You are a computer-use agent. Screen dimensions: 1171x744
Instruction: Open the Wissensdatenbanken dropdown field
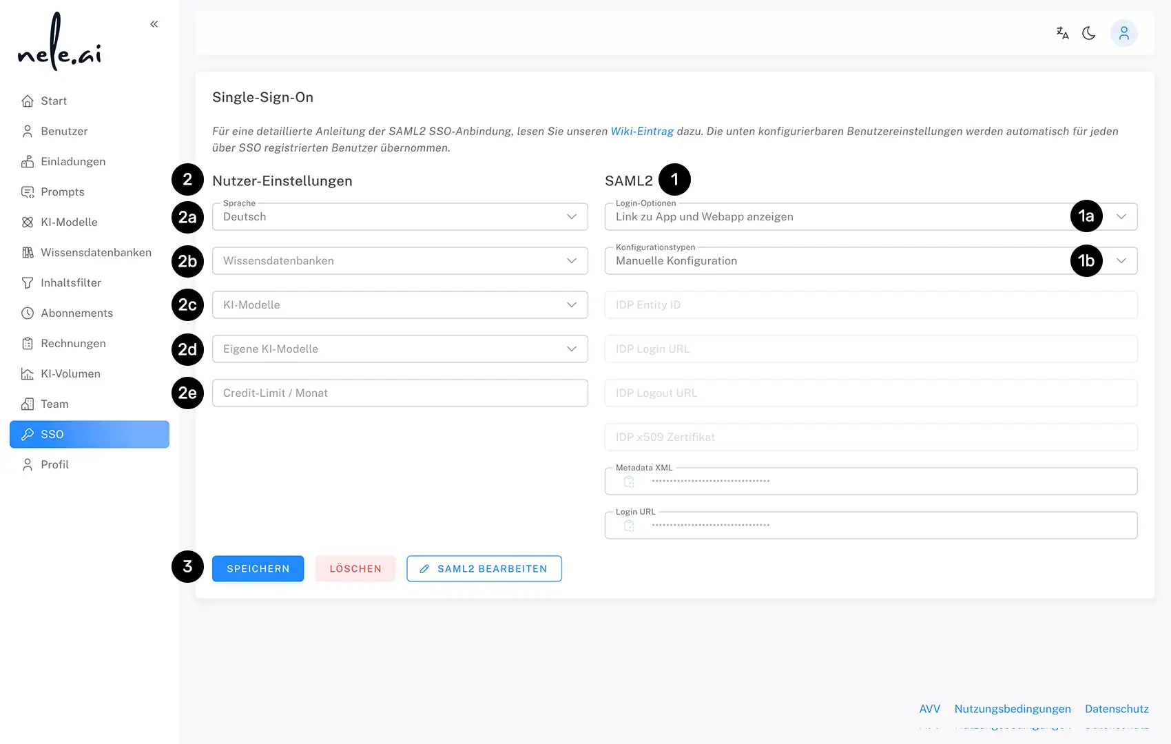(x=400, y=261)
